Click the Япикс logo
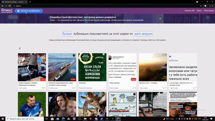 7,11
